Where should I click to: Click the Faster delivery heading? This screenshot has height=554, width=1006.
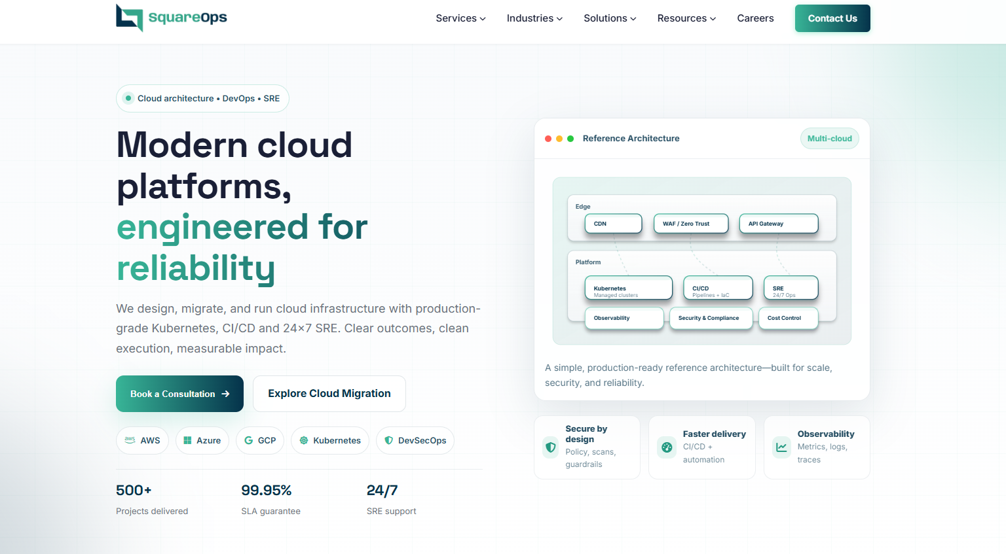click(x=714, y=434)
